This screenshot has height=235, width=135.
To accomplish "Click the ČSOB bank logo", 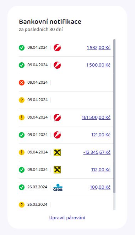I will click(58, 187).
